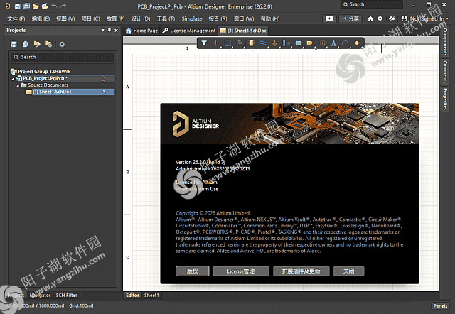
Task: Open the feedback speech bubble button
Action: 329,19
